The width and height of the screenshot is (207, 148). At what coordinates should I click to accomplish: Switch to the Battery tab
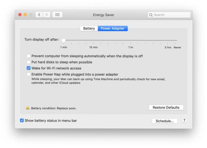(x=89, y=28)
